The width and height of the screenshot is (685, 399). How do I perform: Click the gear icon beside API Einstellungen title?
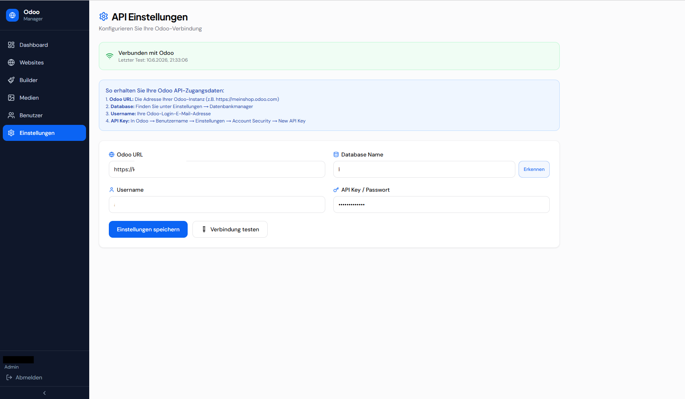(x=104, y=16)
